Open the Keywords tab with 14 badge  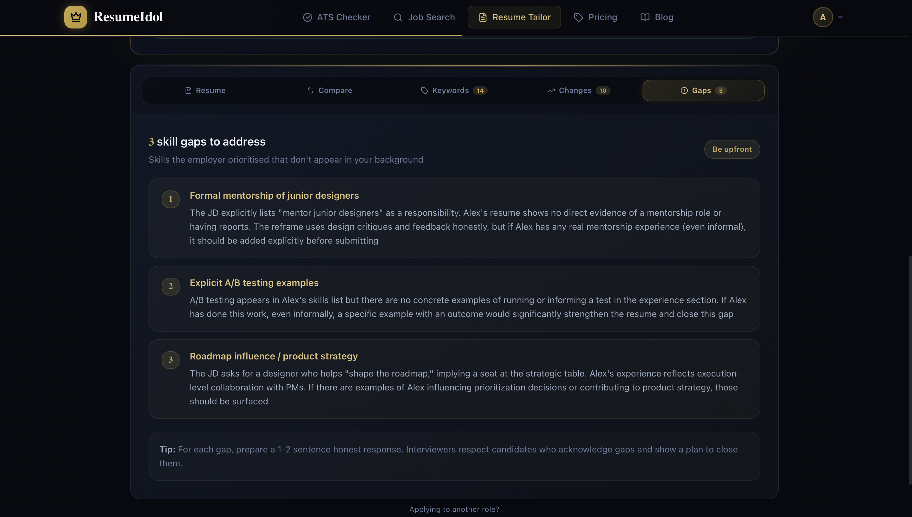tap(454, 90)
